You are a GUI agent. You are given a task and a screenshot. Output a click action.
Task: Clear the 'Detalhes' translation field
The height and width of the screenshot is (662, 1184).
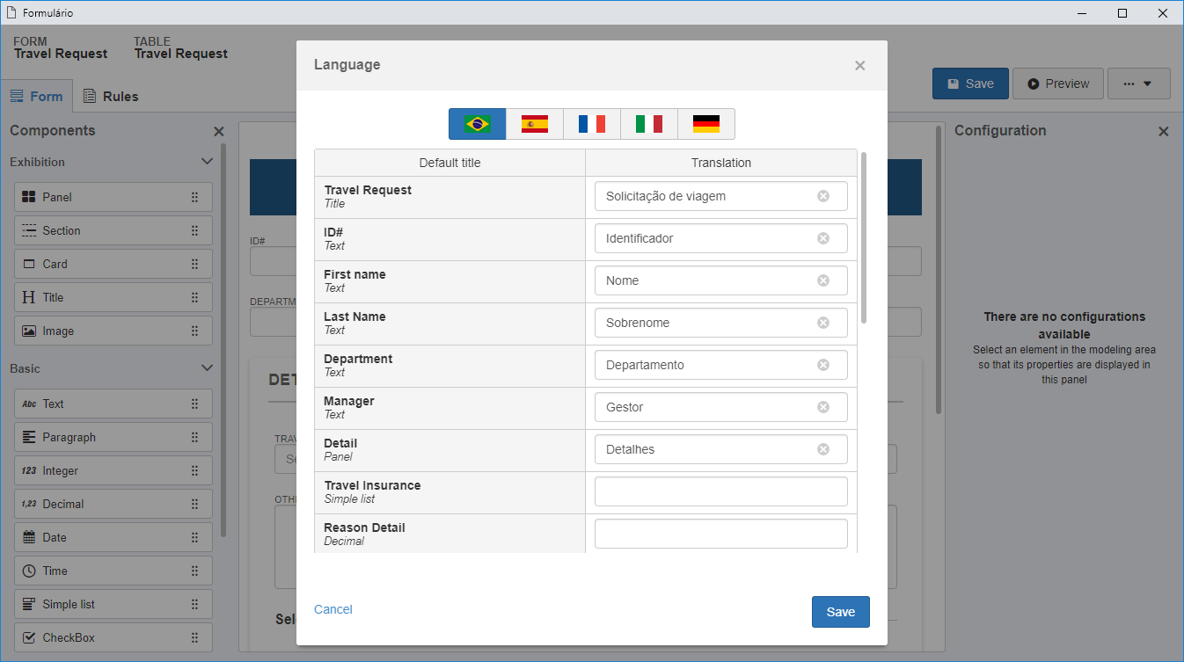tap(823, 449)
